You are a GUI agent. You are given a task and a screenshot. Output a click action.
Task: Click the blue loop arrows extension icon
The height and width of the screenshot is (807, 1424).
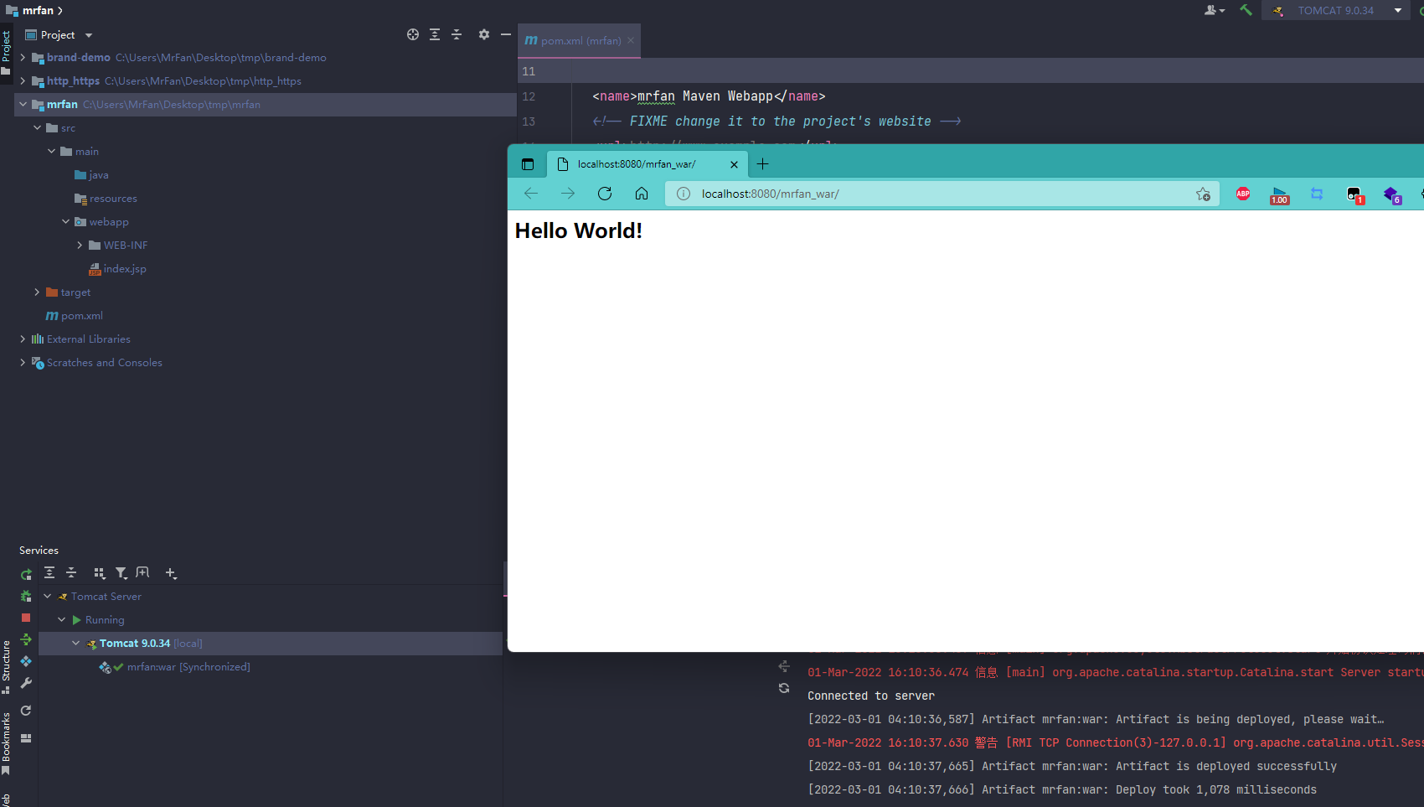(1317, 194)
